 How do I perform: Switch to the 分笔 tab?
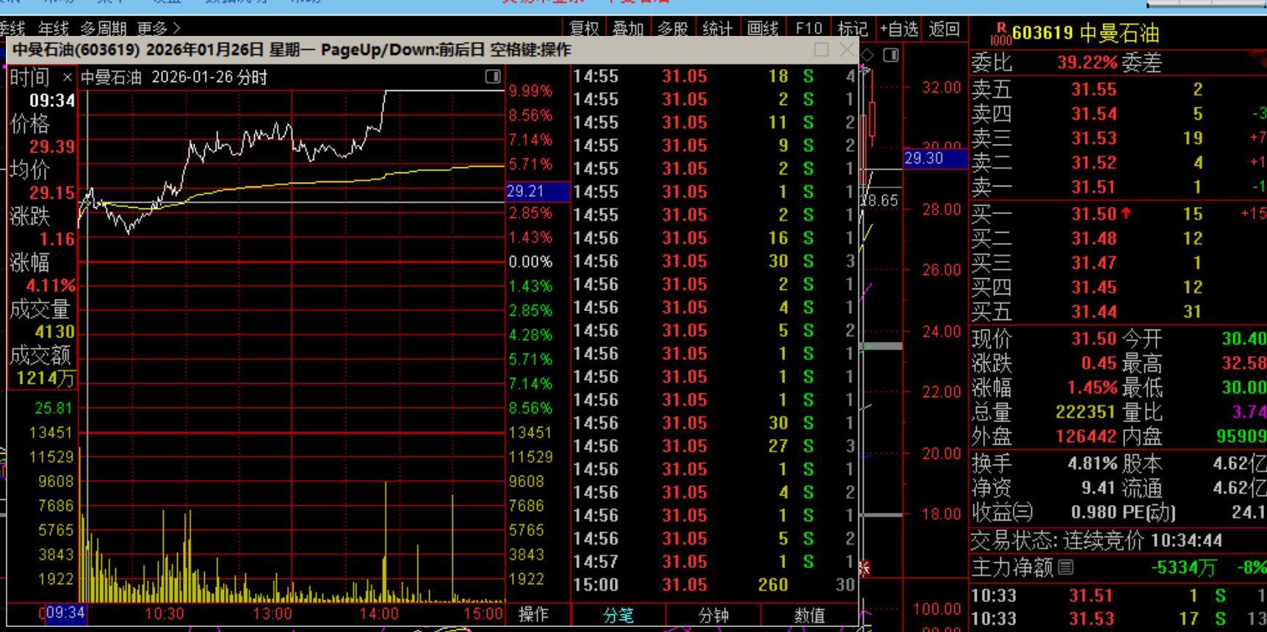[x=618, y=615]
